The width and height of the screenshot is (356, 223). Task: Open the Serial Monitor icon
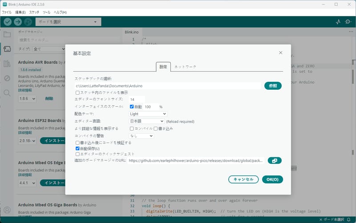pos(348,22)
